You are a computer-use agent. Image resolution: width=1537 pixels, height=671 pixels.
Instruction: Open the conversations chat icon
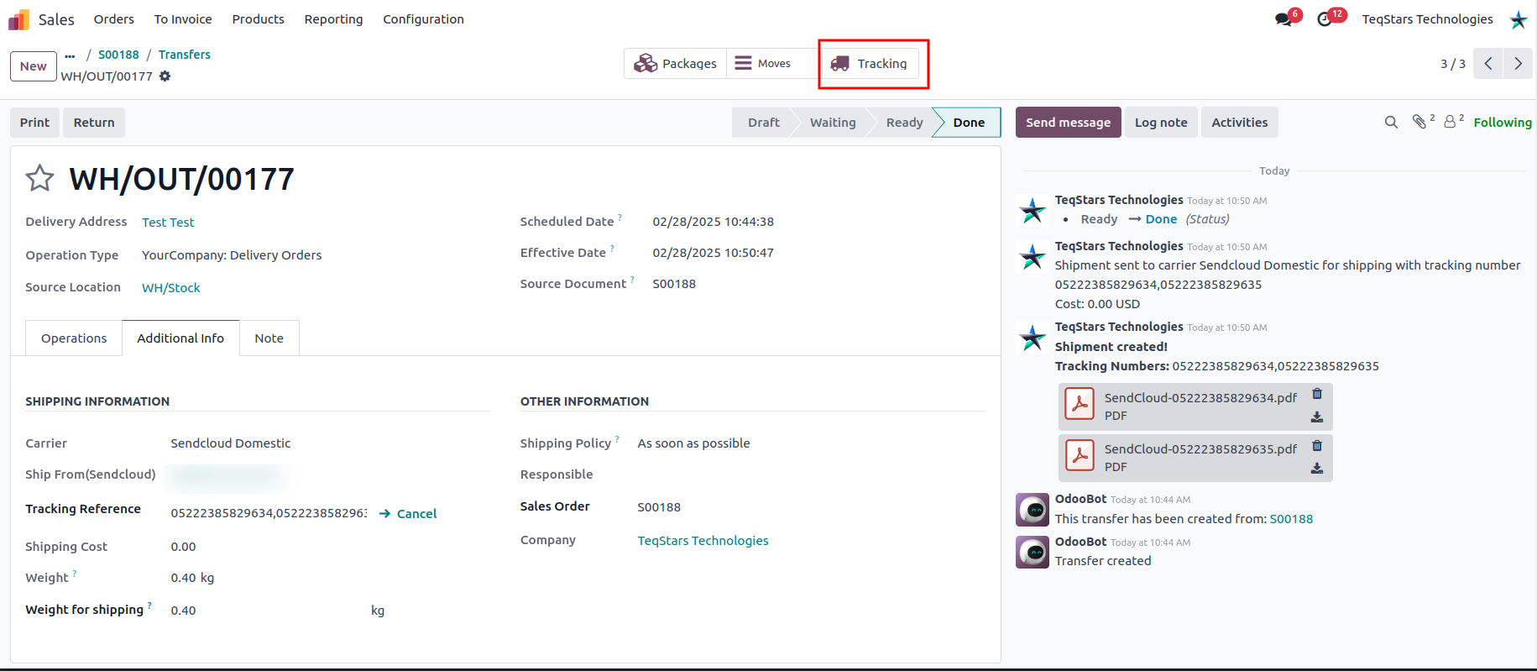coord(1283,19)
